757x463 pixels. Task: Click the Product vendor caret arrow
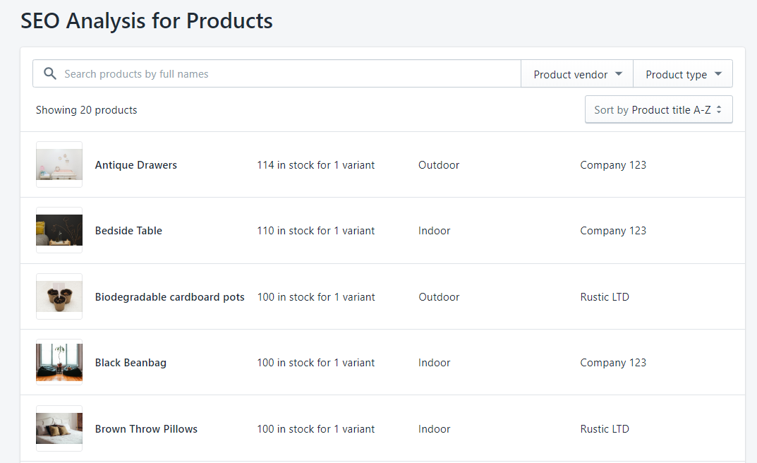(x=619, y=74)
